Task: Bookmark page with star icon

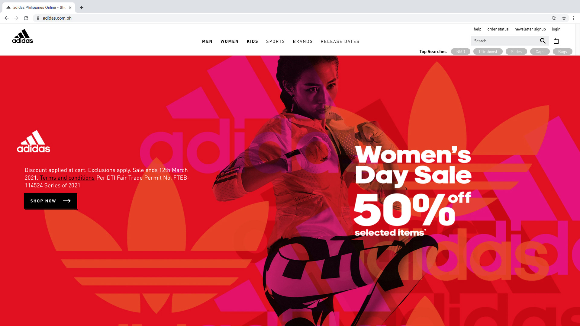Action: pyautogui.click(x=564, y=18)
